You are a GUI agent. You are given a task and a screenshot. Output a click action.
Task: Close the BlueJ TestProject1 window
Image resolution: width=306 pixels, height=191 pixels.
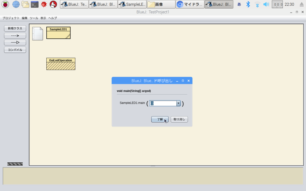coord(302,12)
